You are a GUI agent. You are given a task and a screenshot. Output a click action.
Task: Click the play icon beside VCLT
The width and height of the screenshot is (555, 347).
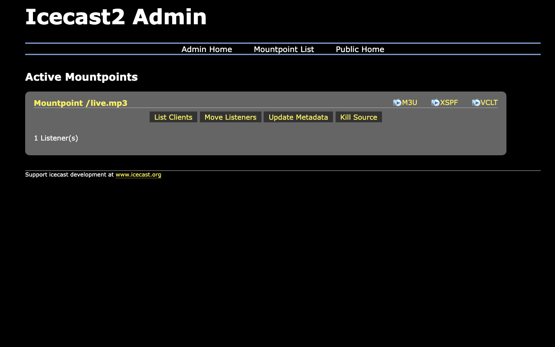pos(476,103)
